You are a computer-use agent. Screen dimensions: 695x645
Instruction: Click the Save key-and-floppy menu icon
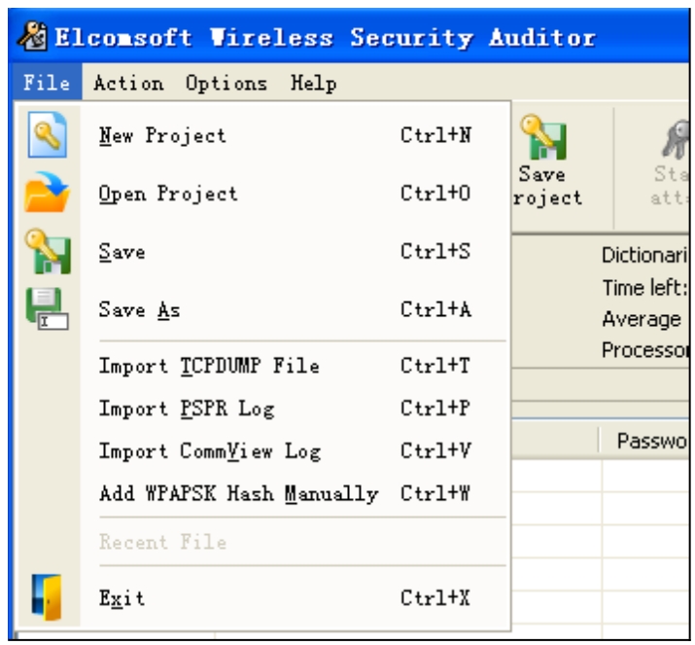point(48,252)
